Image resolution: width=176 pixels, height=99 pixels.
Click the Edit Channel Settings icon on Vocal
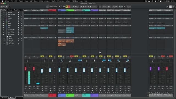[x=46, y=58]
